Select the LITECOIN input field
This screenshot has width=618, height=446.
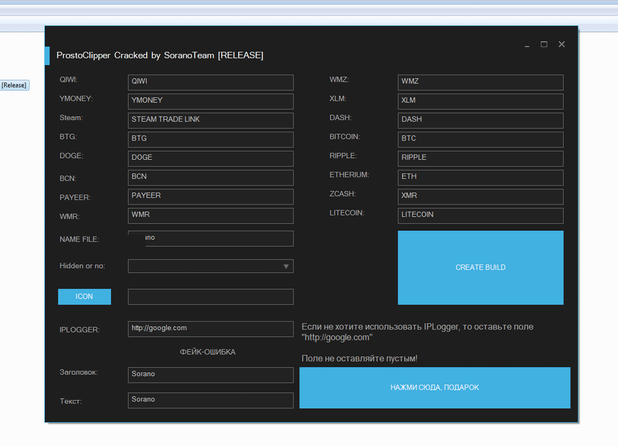[x=480, y=216]
